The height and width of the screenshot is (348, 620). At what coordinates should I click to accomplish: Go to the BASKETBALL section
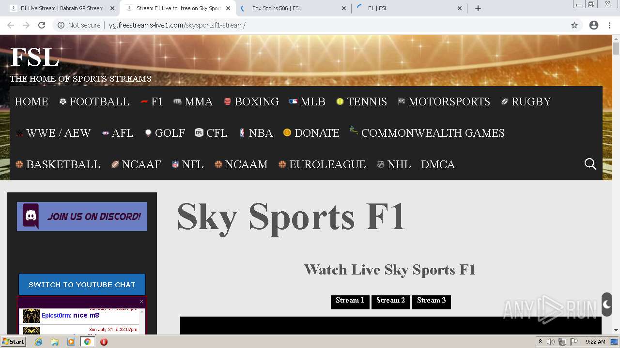(x=58, y=164)
